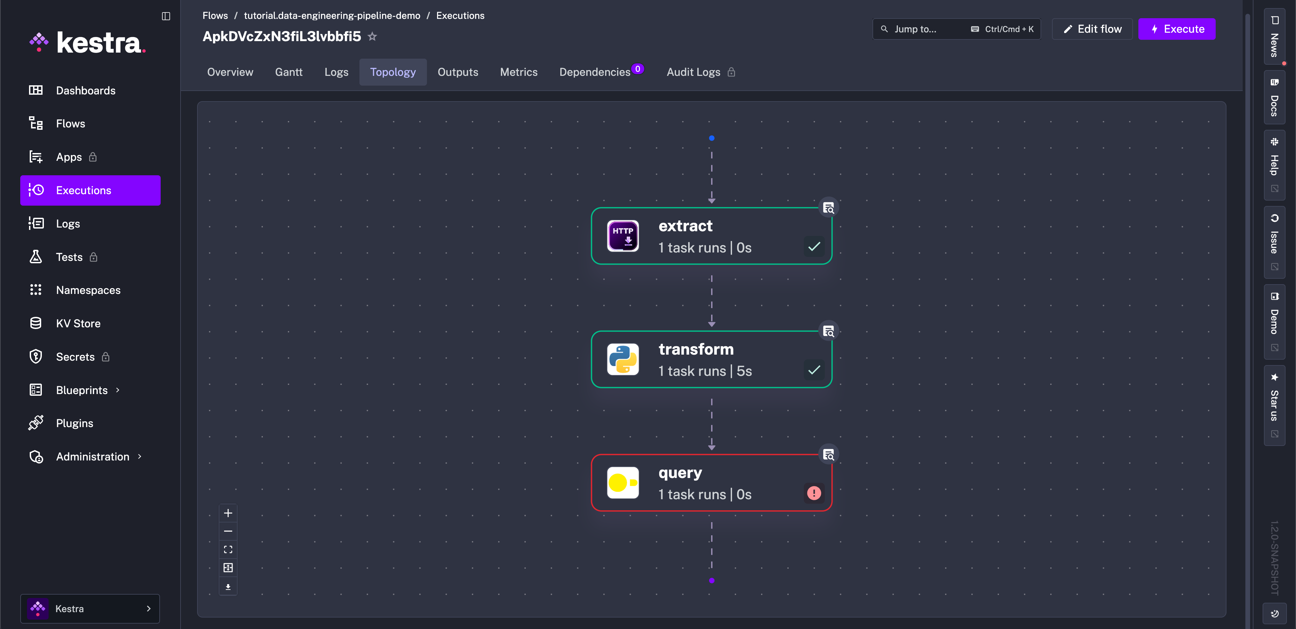The image size is (1296, 629).
Task: Open the tutorial.data-engineering-pipeline-demo breadcrumb link
Action: pyautogui.click(x=331, y=15)
